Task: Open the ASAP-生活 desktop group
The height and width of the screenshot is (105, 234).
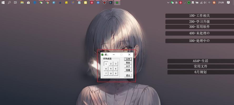Action: click(x=201, y=61)
